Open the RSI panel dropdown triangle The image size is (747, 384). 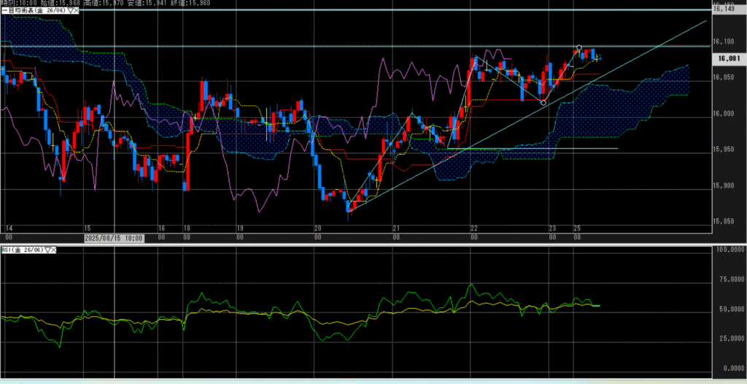(48, 250)
